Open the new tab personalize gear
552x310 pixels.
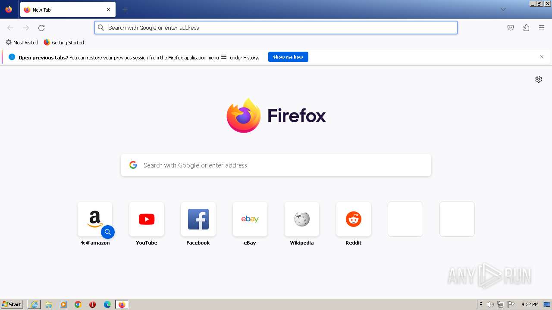[539, 79]
